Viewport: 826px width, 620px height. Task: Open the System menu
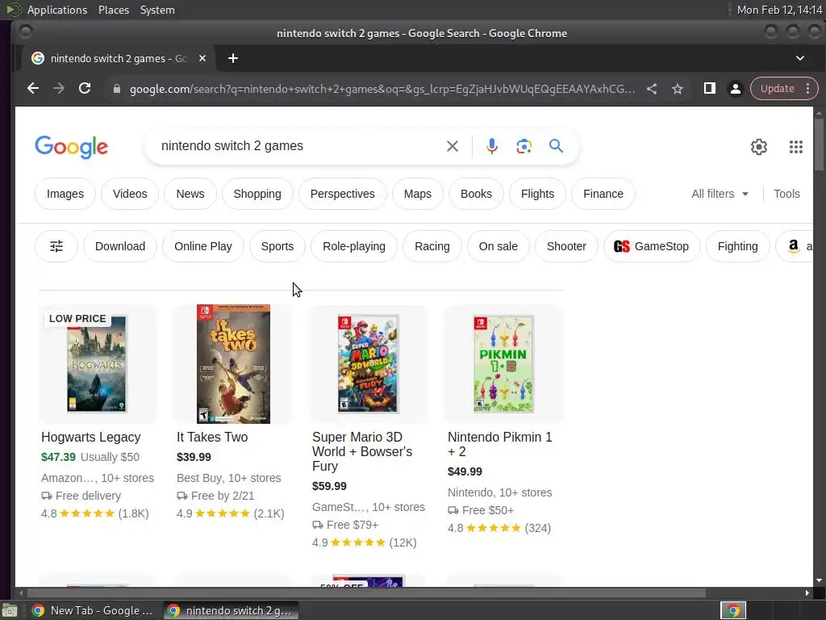point(157,10)
